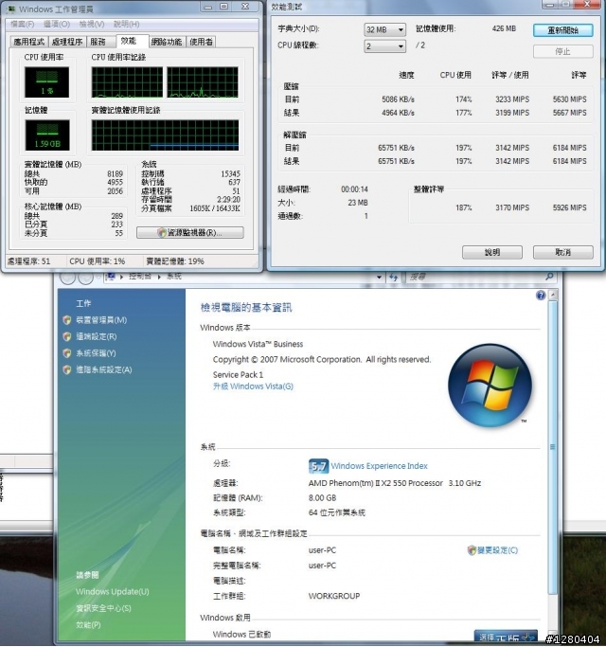Click the forward arrow in System window
This screenshot has height=647, width=606.
pyautogui.click(x=85, y=278)
